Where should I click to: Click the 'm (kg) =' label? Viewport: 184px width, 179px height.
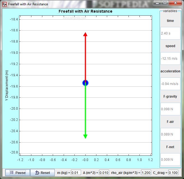[x=64, y=173]
